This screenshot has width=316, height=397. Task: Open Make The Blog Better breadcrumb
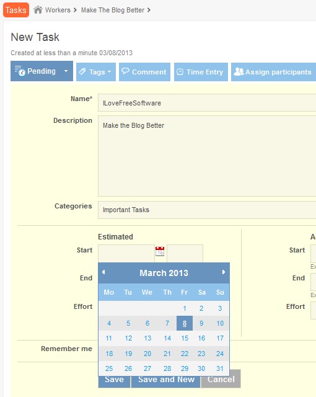[x=113, y=10]
